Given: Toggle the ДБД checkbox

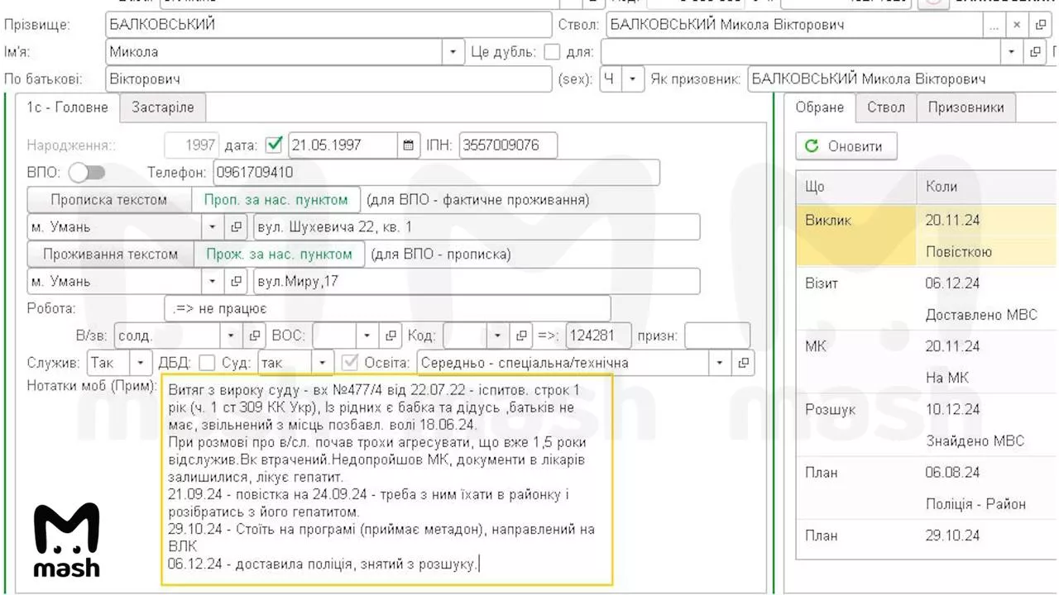Looking at the screenshot, I should tap(207, 363).
